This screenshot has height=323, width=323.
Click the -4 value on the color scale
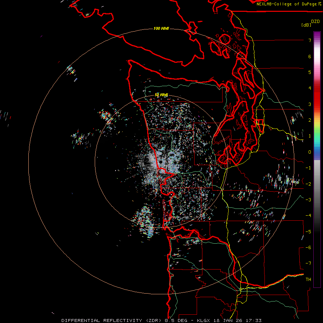(308, 216)
